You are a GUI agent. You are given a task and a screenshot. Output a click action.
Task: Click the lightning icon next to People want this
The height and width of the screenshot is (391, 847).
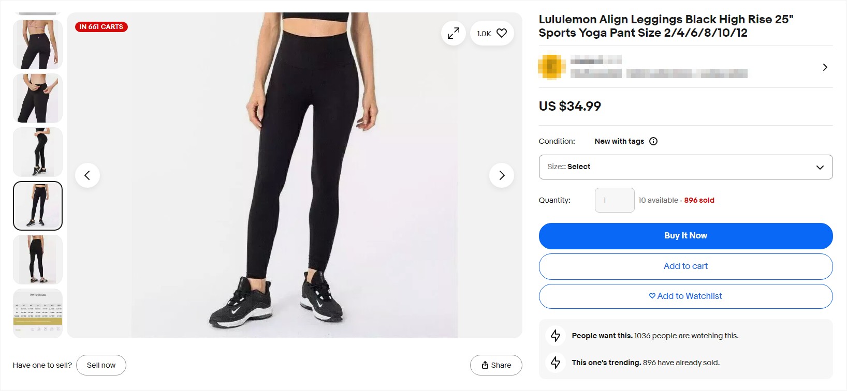coord(555,335)
